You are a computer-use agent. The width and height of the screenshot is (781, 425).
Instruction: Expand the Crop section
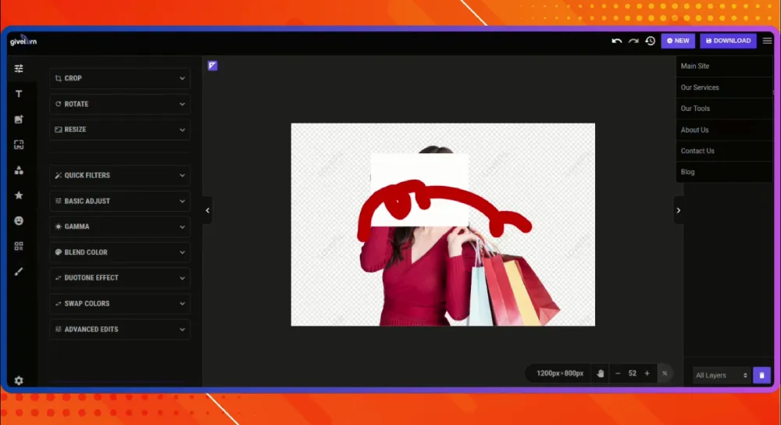tap(119, 78)
